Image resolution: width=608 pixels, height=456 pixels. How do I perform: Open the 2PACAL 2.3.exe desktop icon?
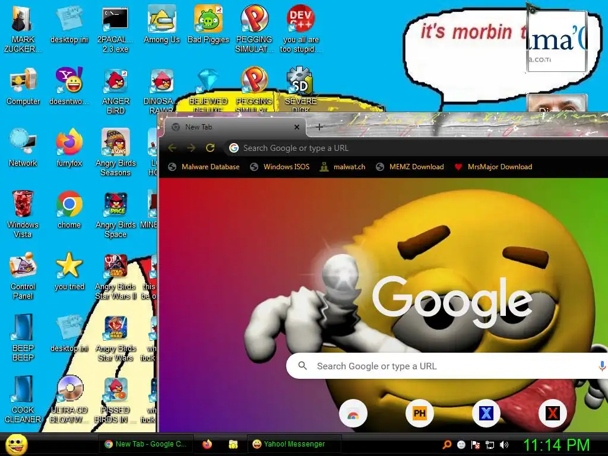coord(115,28)
